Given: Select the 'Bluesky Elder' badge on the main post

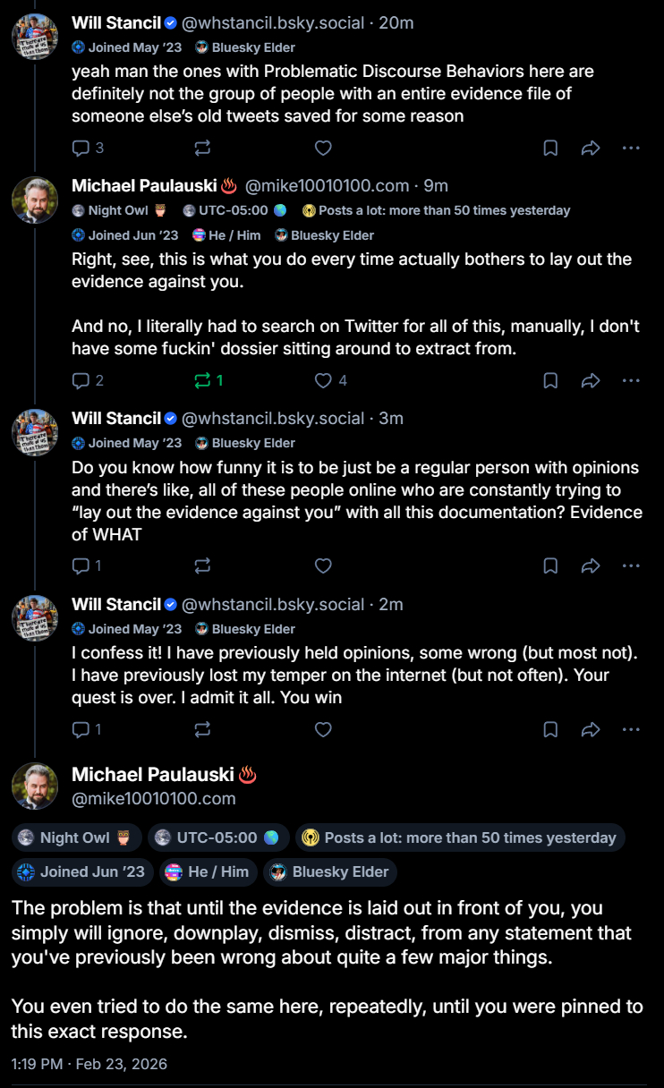Looking at the screenshot, I should (x=329, y=871).
